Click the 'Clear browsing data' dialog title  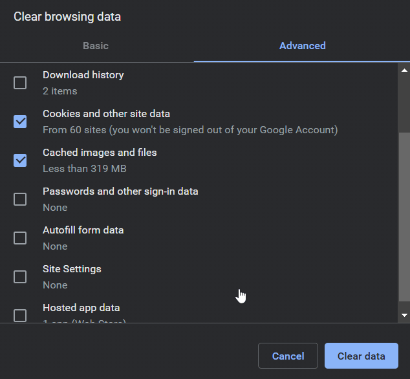pos(67,17)
